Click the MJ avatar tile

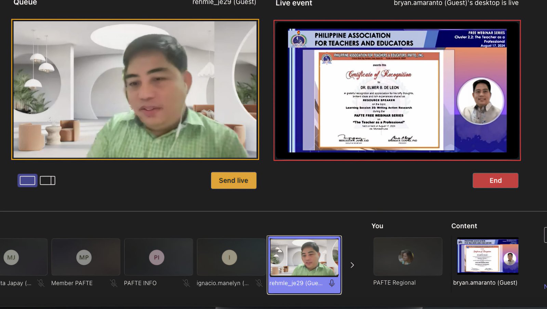pos(11,257)
